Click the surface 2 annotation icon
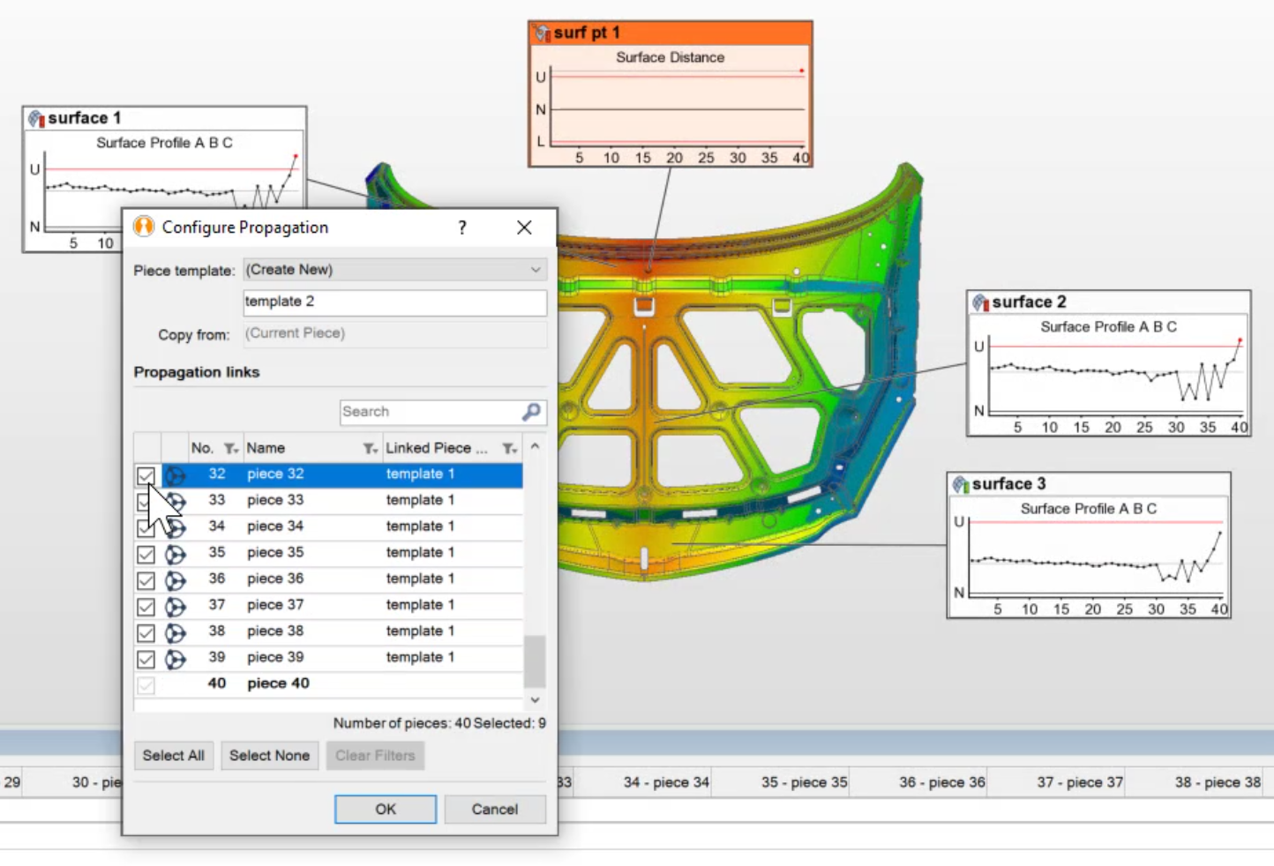 pyautogui.click(x=980, y=302)
